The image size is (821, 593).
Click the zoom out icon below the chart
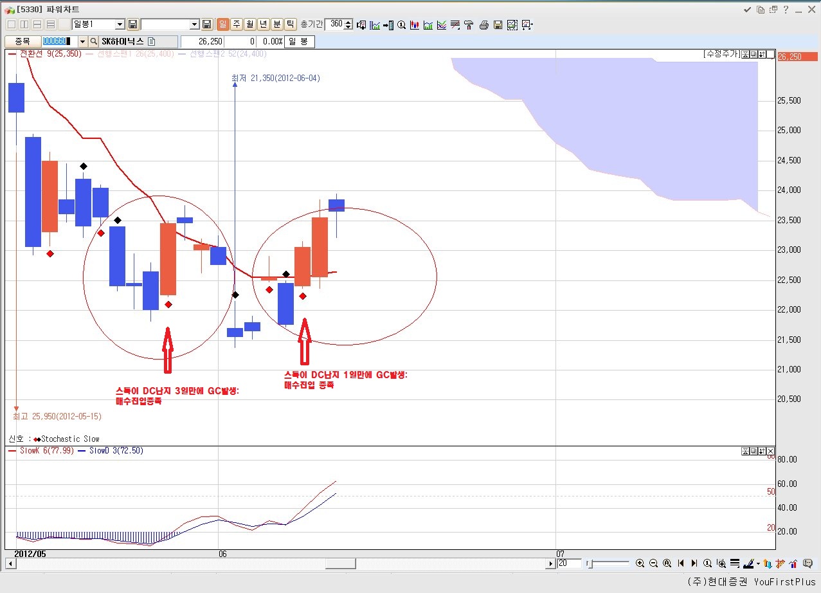[x=653, y=563]
